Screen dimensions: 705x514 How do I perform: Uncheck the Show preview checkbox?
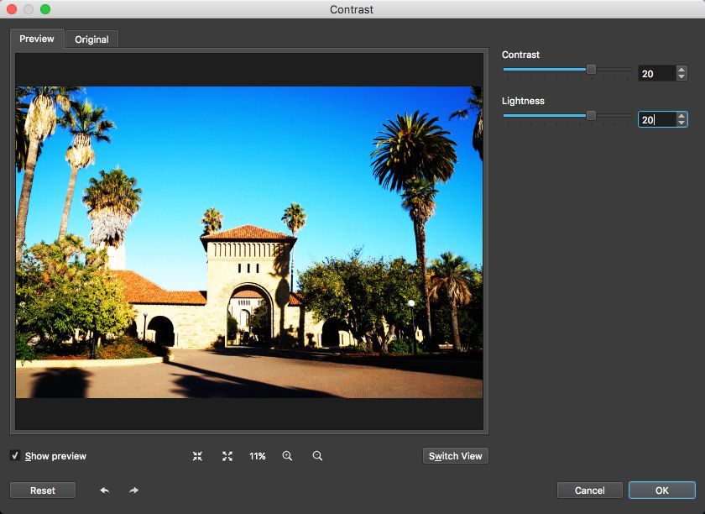15,456
